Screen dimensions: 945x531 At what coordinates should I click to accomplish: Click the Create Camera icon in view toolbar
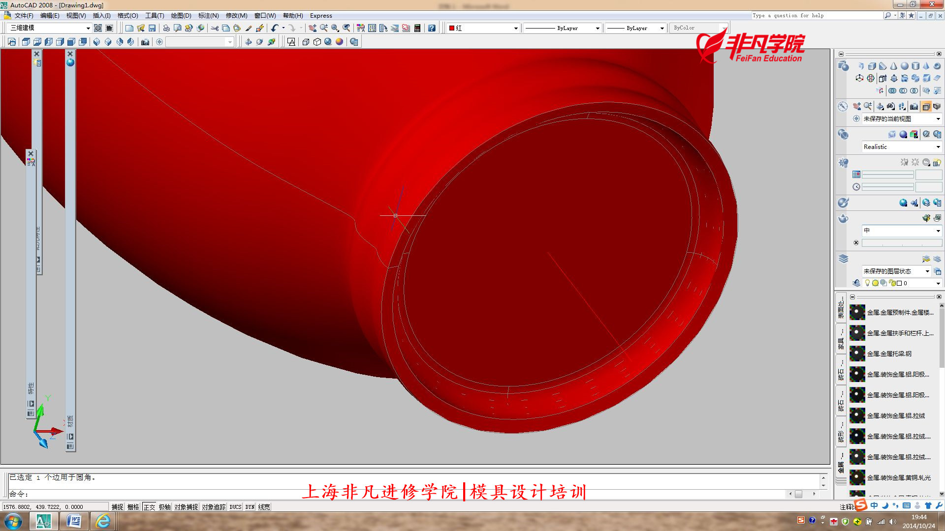click(145, 42)
